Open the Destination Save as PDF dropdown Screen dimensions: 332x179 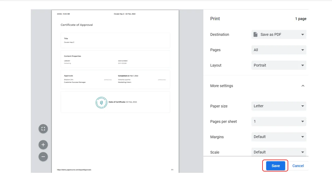[279, 35]
